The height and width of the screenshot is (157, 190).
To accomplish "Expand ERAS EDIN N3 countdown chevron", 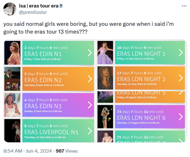I will pyautogui.click(x=90, y=105).
